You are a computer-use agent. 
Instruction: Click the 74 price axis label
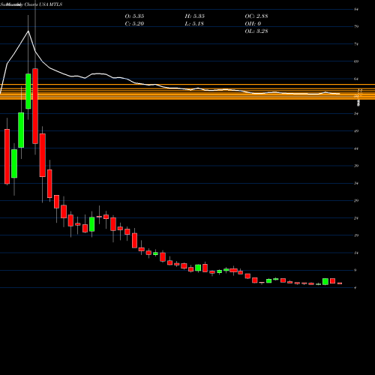[x=356, y=44]
